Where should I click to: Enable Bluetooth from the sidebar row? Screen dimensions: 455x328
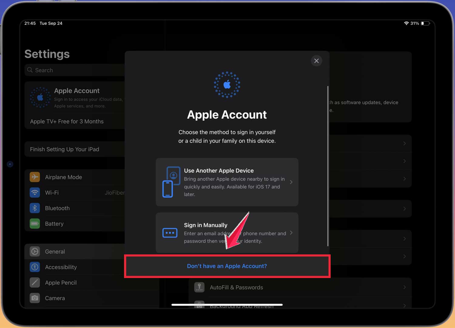click(x=57, y=208)
